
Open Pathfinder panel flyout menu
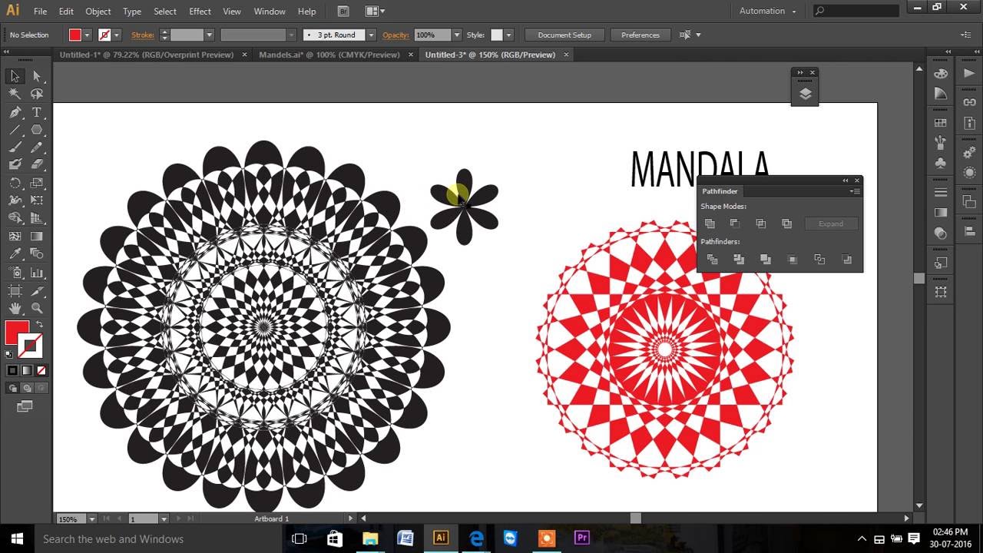pos(856,191)
